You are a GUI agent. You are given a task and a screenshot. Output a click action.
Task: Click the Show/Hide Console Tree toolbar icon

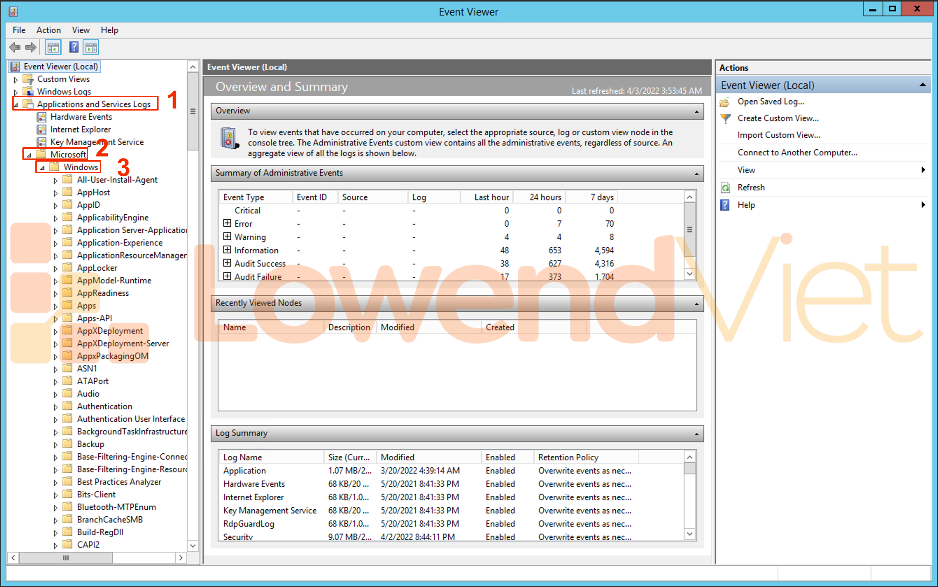coord(53,48)
